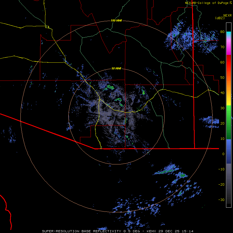Viewport: 233px width, 233px height.
Task: Click the dBZ unit label above color bar
Action: tap(220, 18)
